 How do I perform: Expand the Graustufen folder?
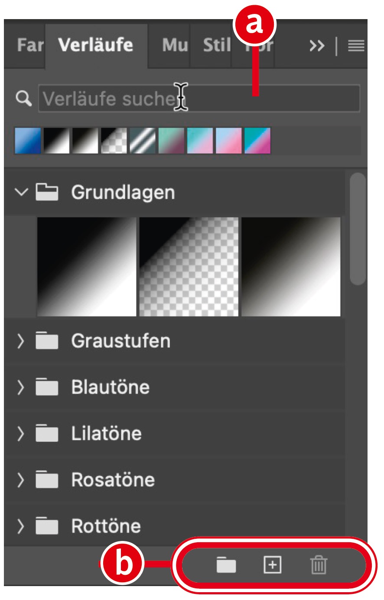click(x=20, y=341)
